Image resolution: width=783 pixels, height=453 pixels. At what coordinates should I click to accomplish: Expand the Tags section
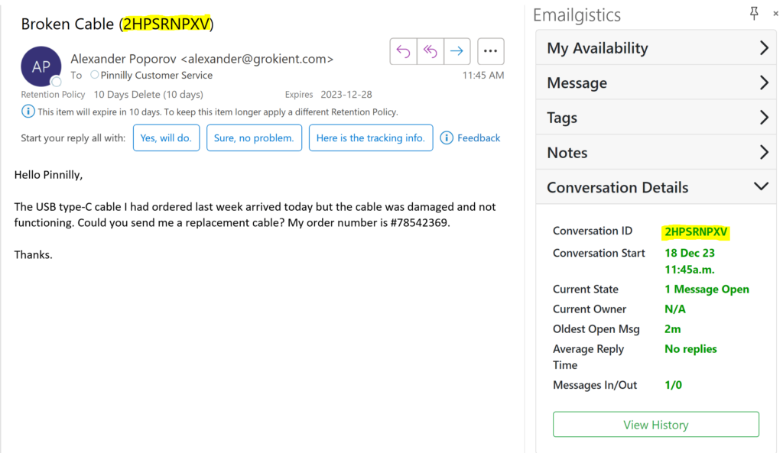pos(656,117)
